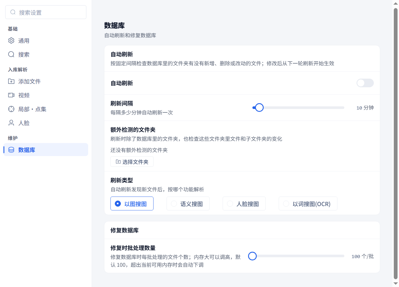Image resolution: width=399 pixels, height=287 pixels.
Task: Toggle the 自动刷新 switch on
Action: pos(365,83)
